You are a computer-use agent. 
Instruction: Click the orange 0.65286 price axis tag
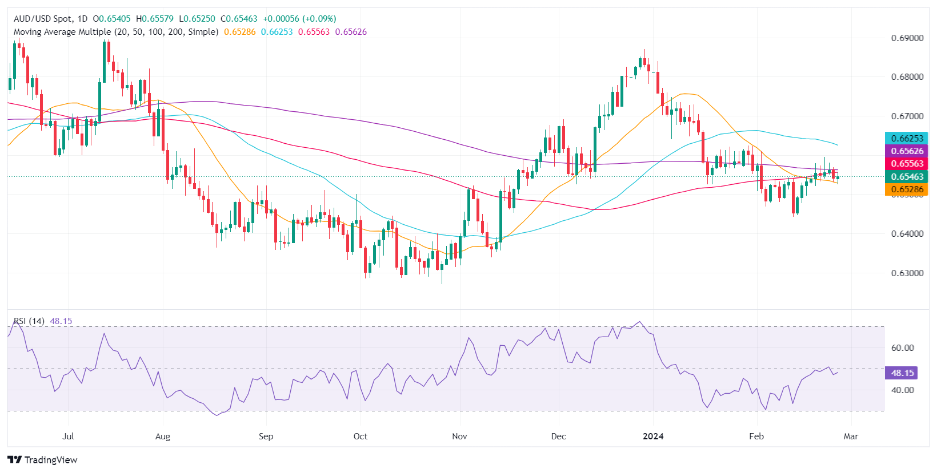(907, 189)
